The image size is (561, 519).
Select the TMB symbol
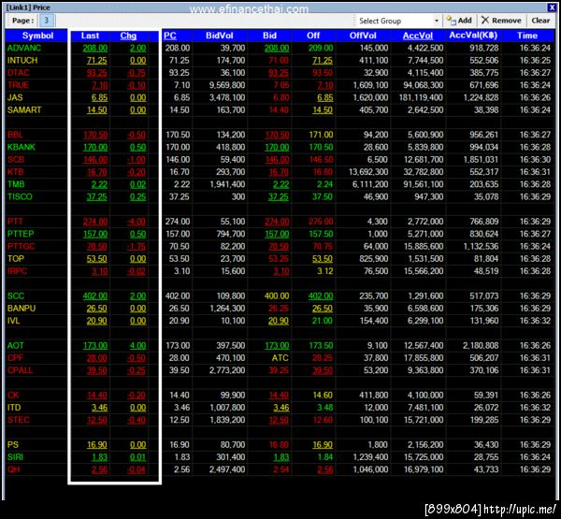click(x=16, y=184)
